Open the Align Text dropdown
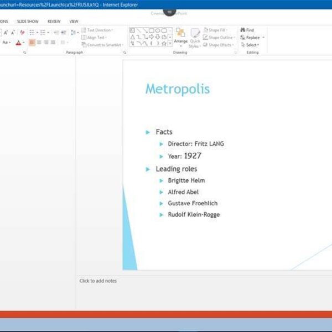 click(x=94, y=38)
